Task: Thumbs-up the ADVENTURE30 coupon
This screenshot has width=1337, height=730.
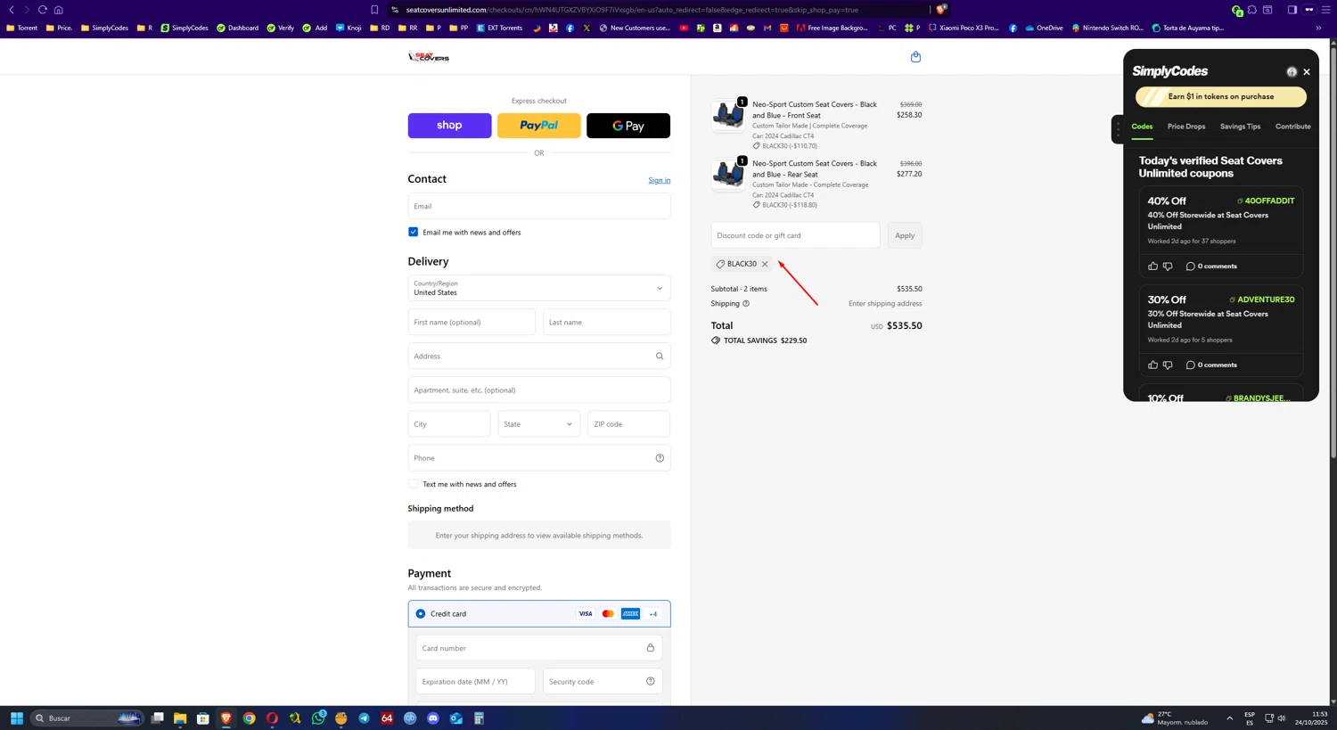Action: tap(1152, 365)
